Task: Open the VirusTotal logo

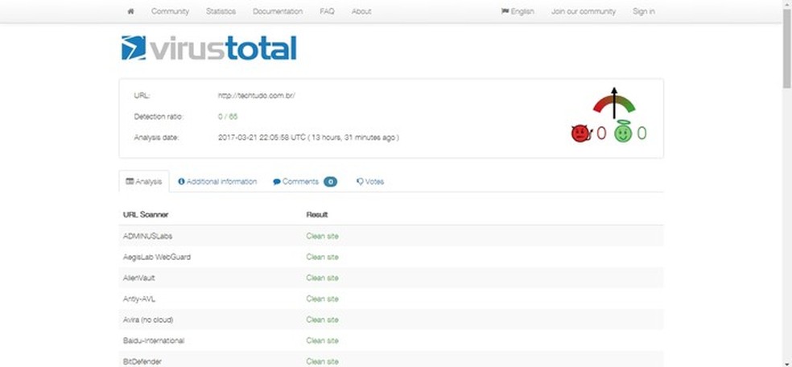Action: [208, 48]
